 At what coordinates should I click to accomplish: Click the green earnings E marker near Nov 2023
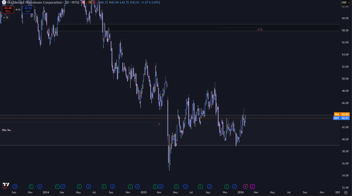[31, 186]
